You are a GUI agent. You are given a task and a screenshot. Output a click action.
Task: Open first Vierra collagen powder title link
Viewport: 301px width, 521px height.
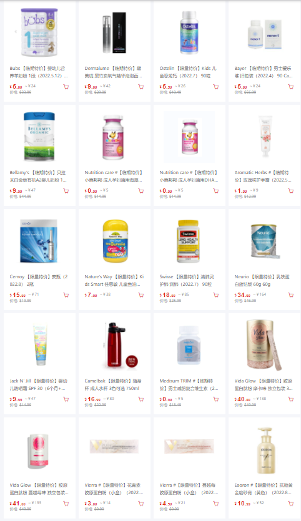click(x=114, y=489)
